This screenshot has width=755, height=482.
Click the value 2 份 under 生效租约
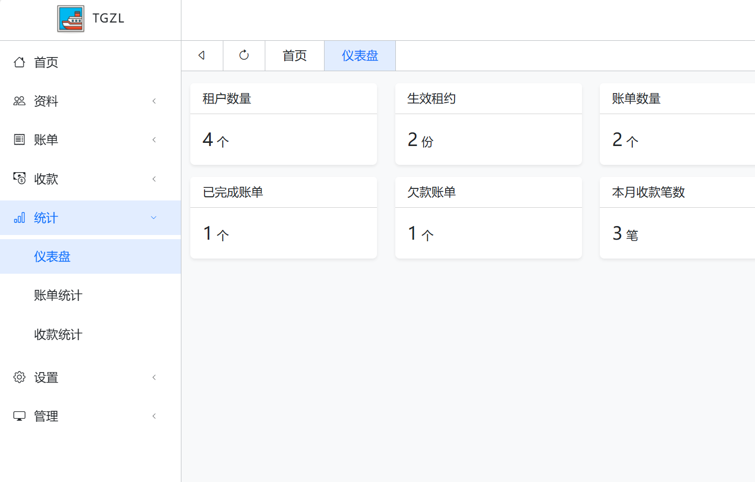420,140
